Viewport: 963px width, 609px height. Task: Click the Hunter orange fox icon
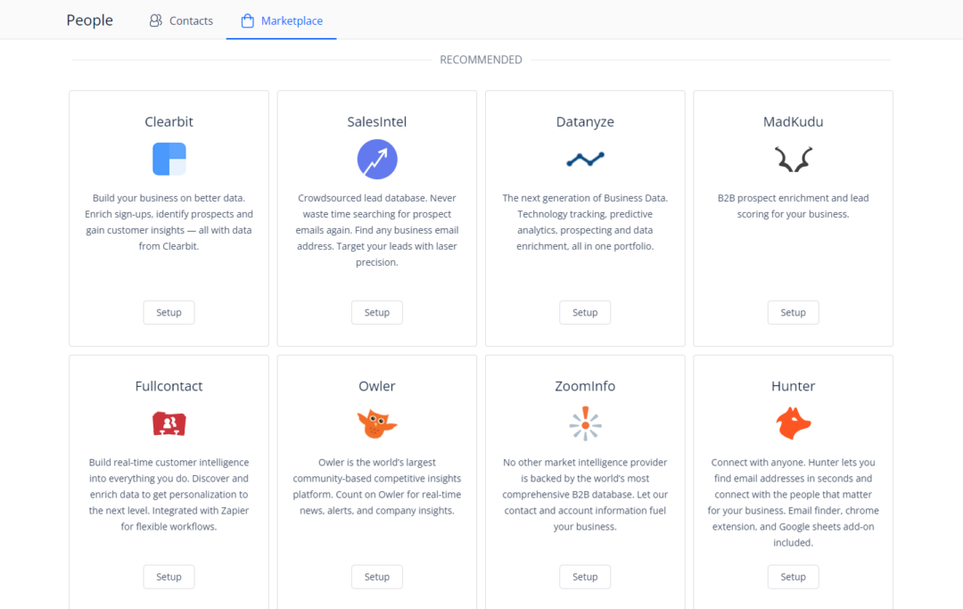pyautogui.click(x=793, y=424)
